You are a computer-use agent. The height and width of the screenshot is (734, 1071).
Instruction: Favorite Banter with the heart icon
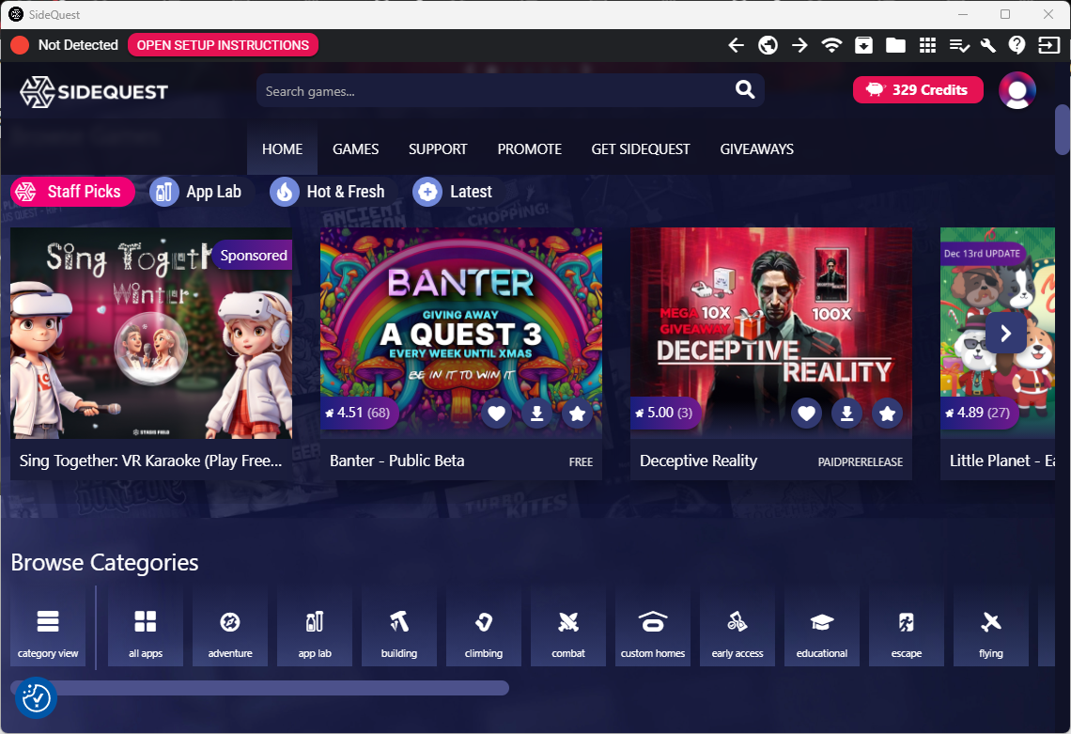497,414
